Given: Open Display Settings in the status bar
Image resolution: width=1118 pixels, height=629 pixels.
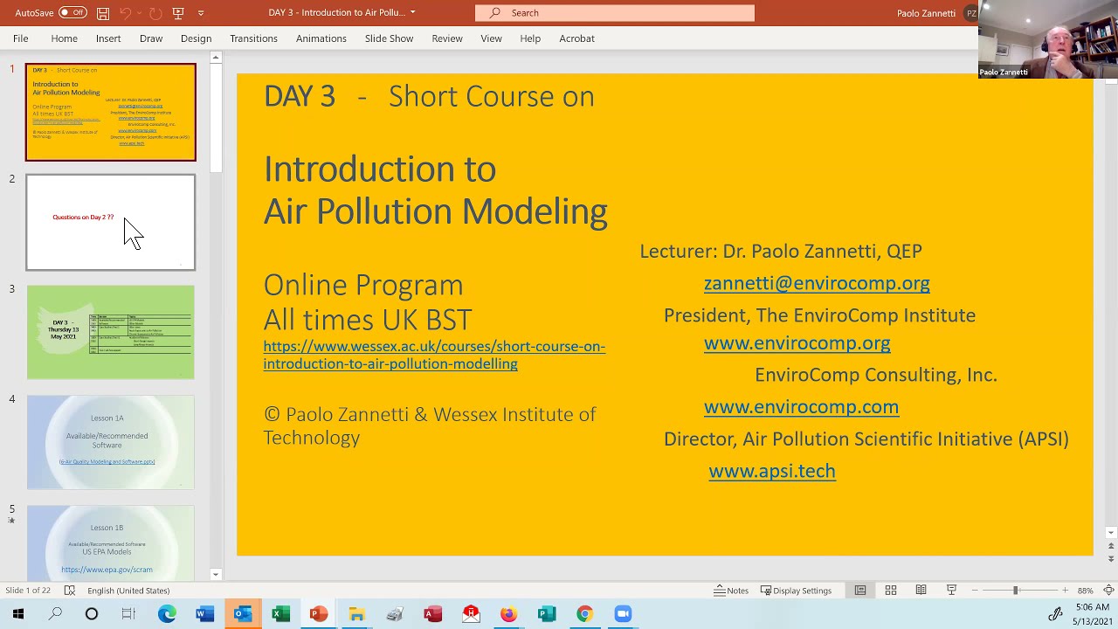Looking at the screenshot, I should pyautogui.click(x=796, y=591).
